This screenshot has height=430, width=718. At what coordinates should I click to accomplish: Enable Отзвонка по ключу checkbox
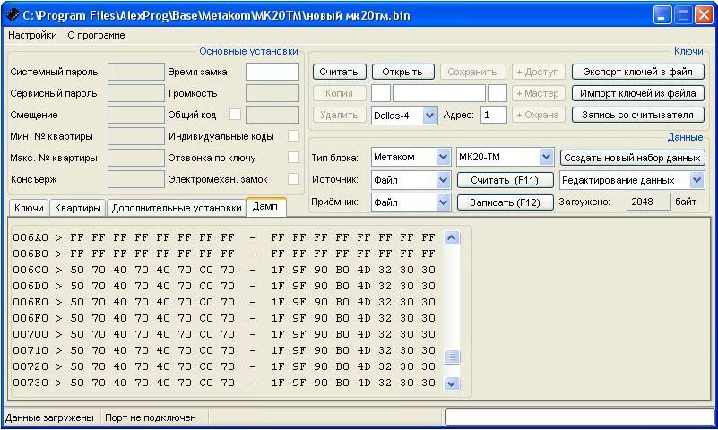pos(293,158)
